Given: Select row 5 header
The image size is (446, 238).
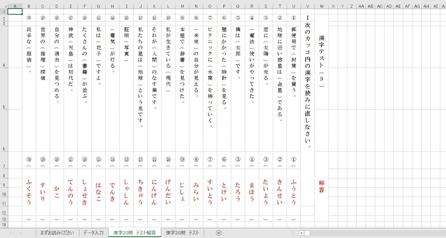Looking at the screenshot, I should pos(4,89).
